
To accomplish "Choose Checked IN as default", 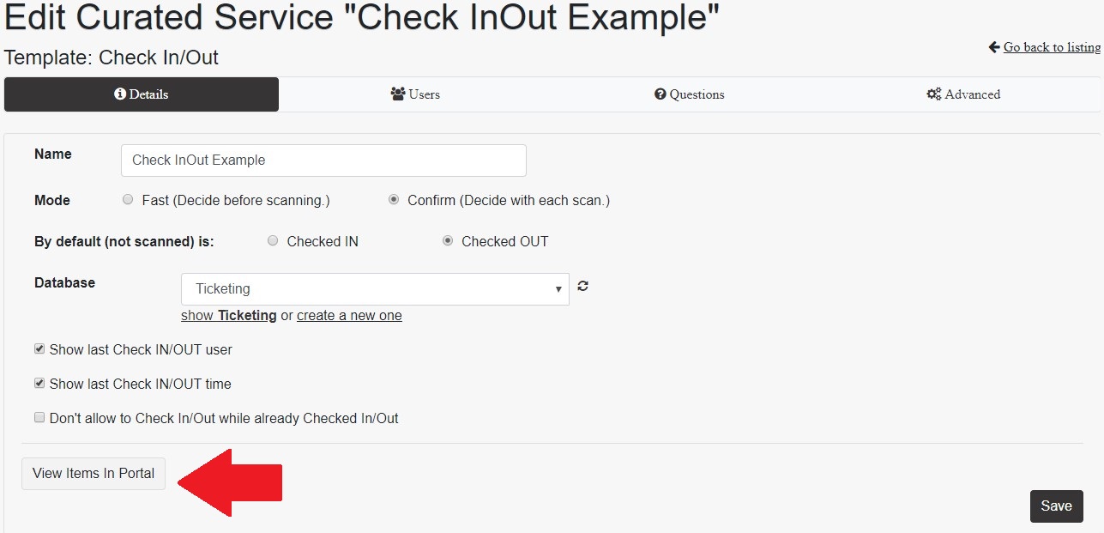I will [273, 241].
